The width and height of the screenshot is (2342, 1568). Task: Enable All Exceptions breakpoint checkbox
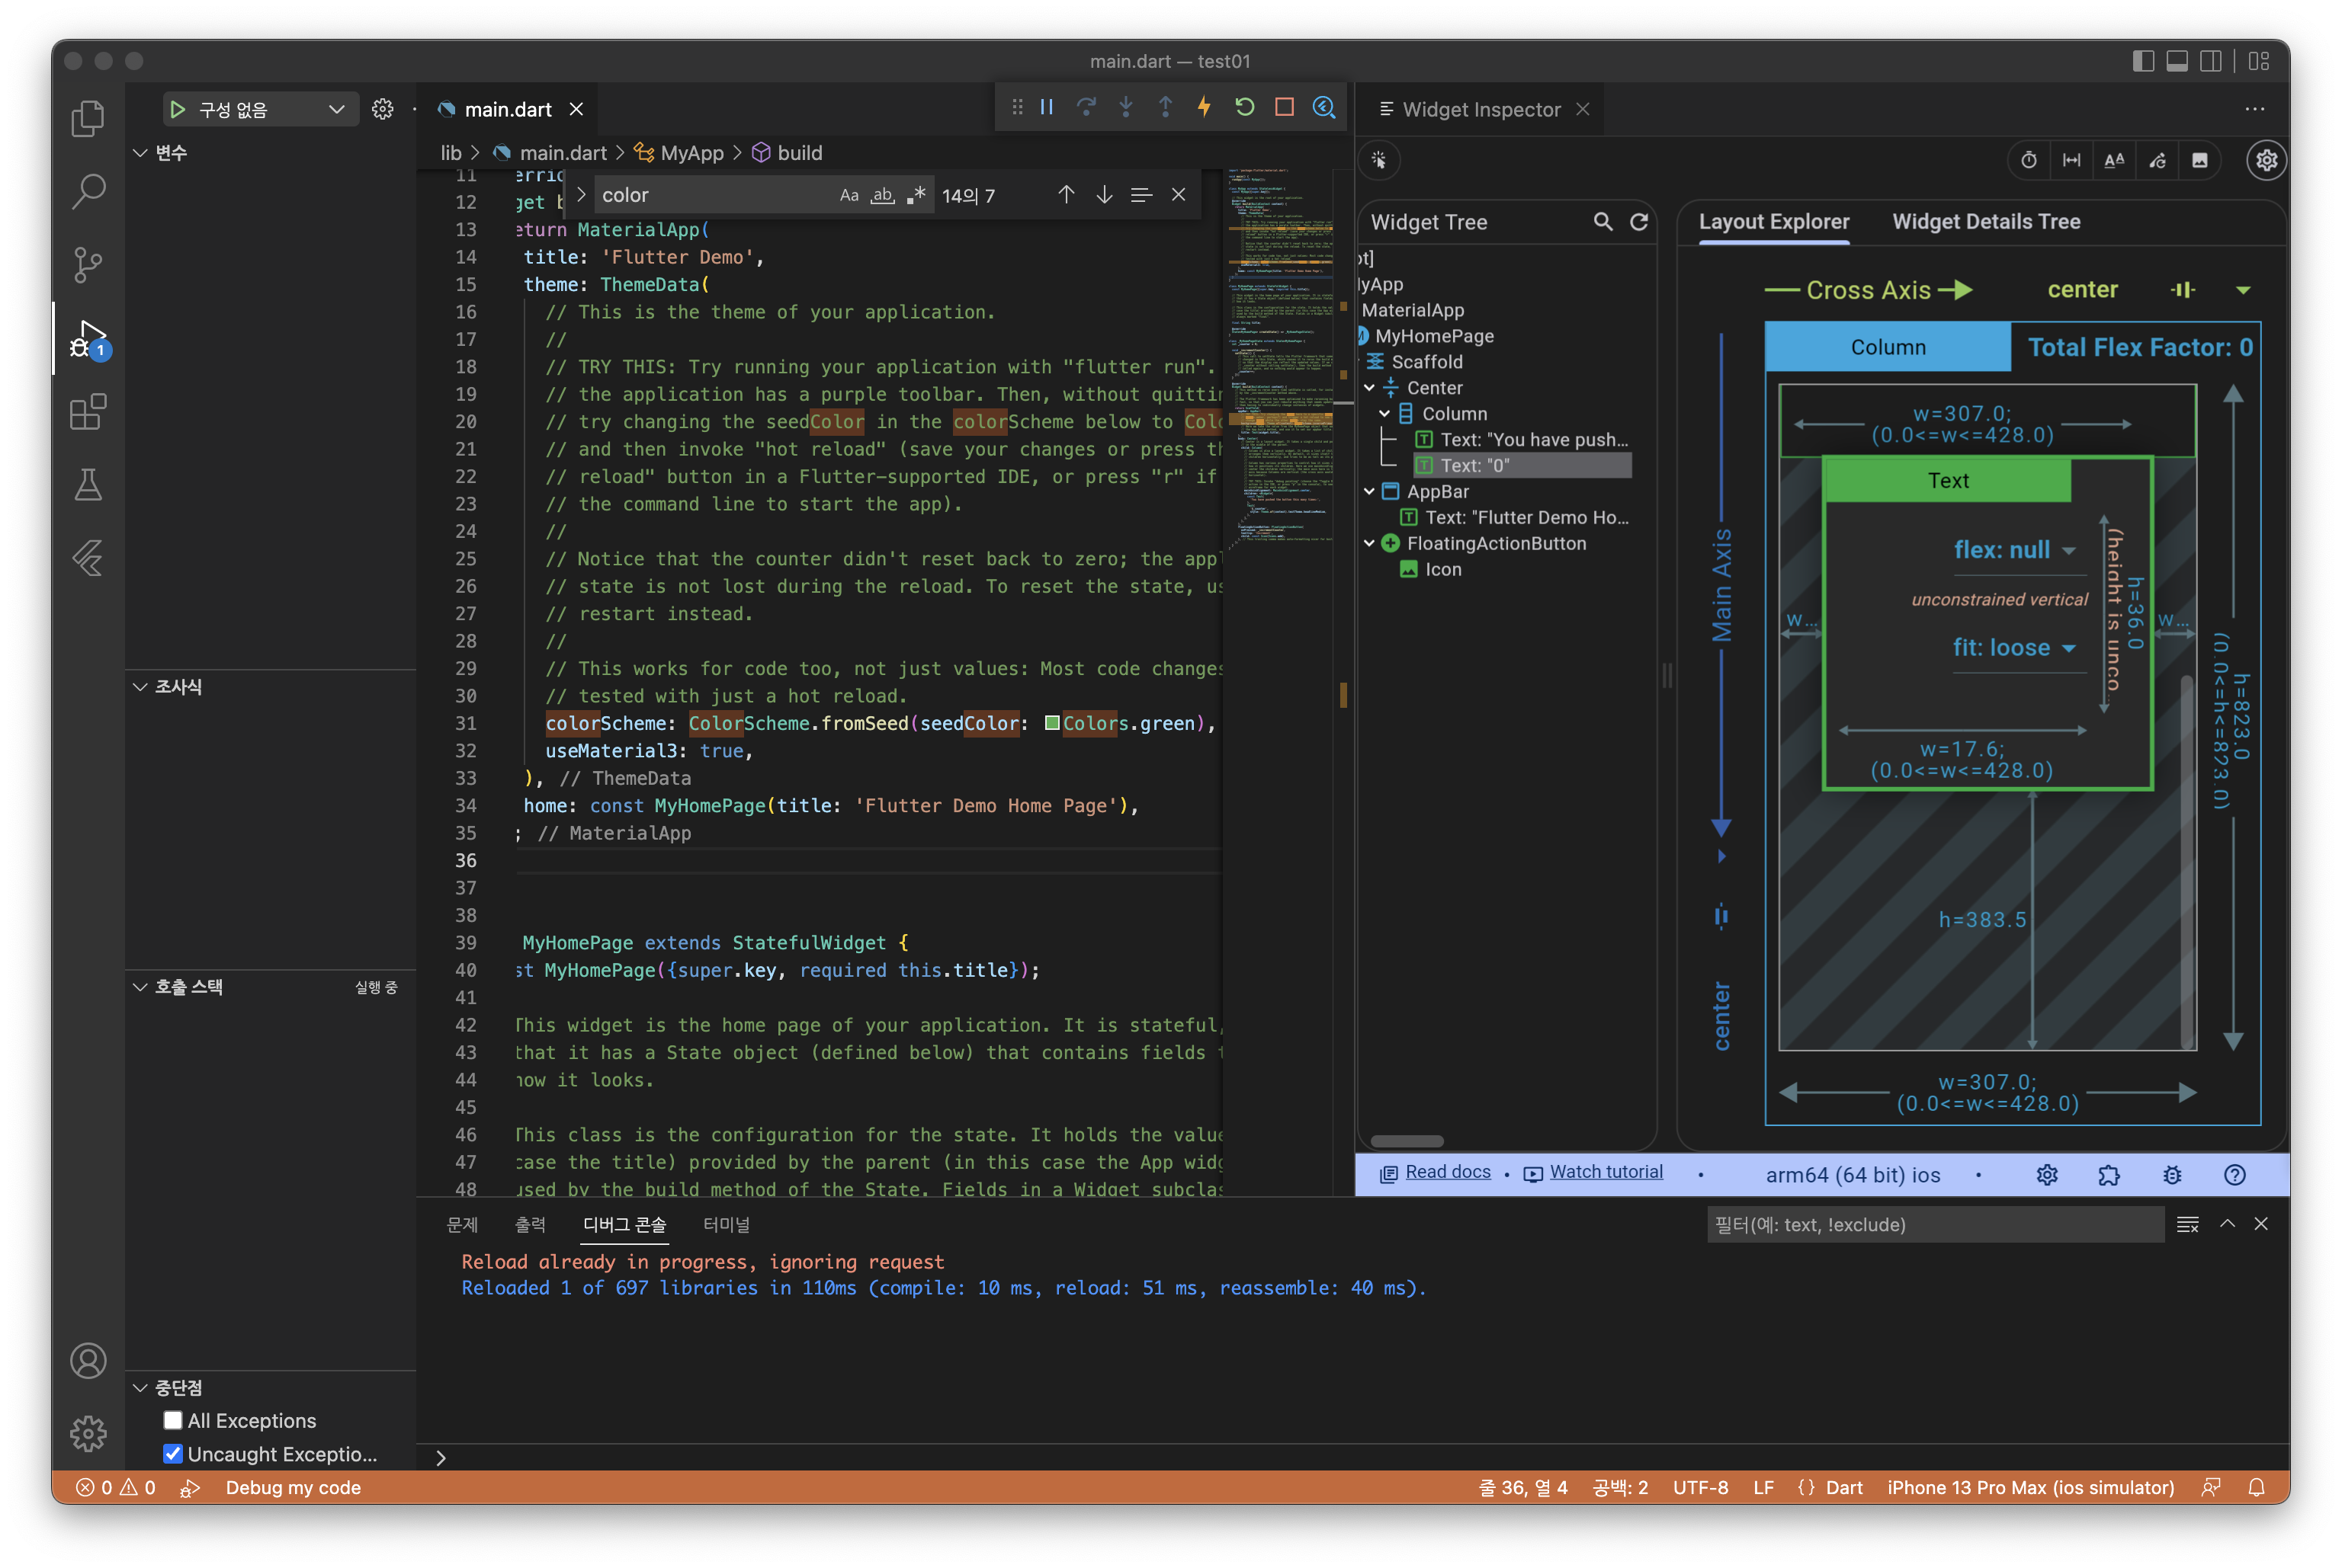[173, 1420]
